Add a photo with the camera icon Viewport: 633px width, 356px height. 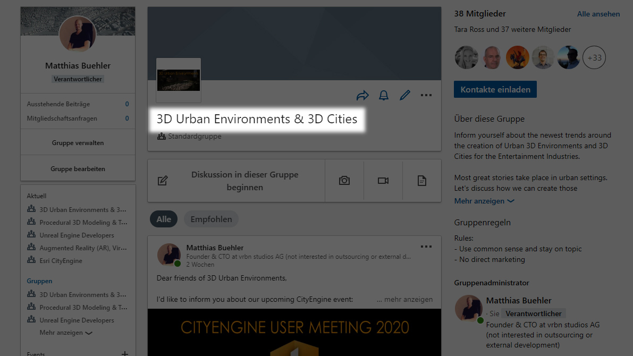(344, 181)
